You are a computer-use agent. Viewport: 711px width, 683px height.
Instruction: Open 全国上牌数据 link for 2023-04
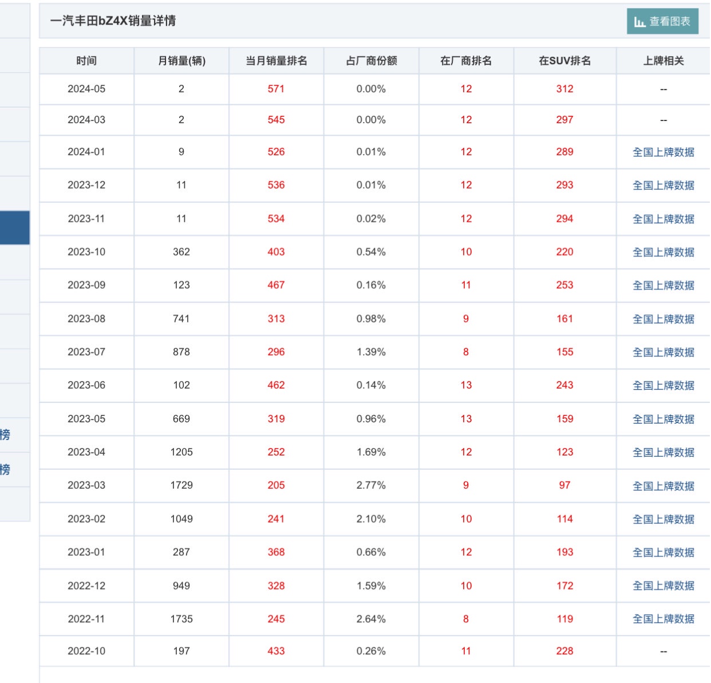tap(663, 453)
